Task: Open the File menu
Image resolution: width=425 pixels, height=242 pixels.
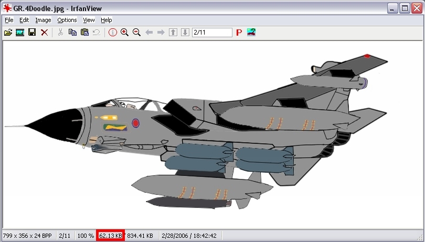Action: [x=9, y=20]
